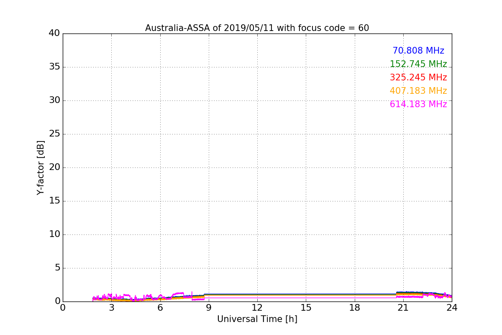Click the y-axis tick label 10
The image size is (502, 335).
(x=54, y=234)
